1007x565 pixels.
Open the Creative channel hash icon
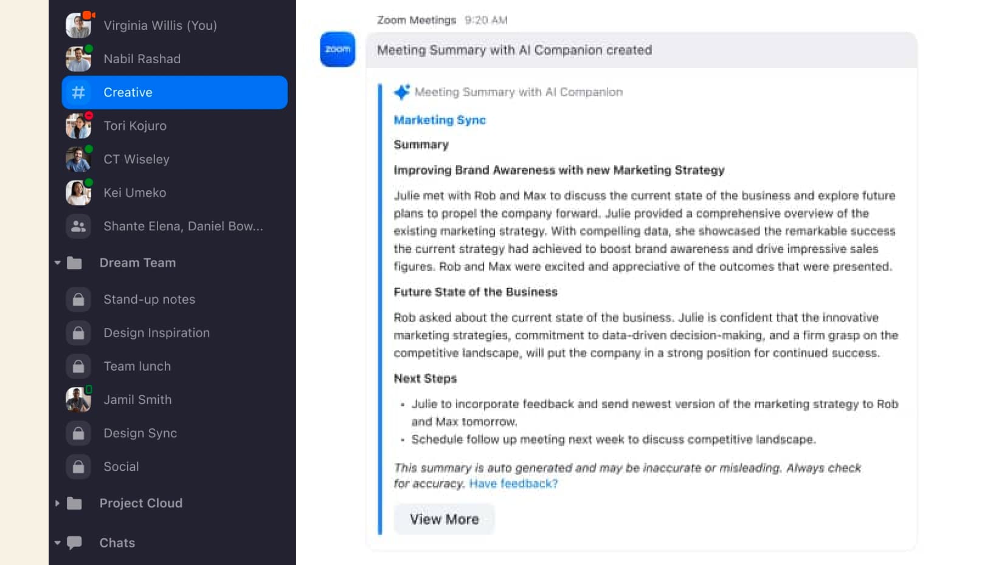click(78, 92)
